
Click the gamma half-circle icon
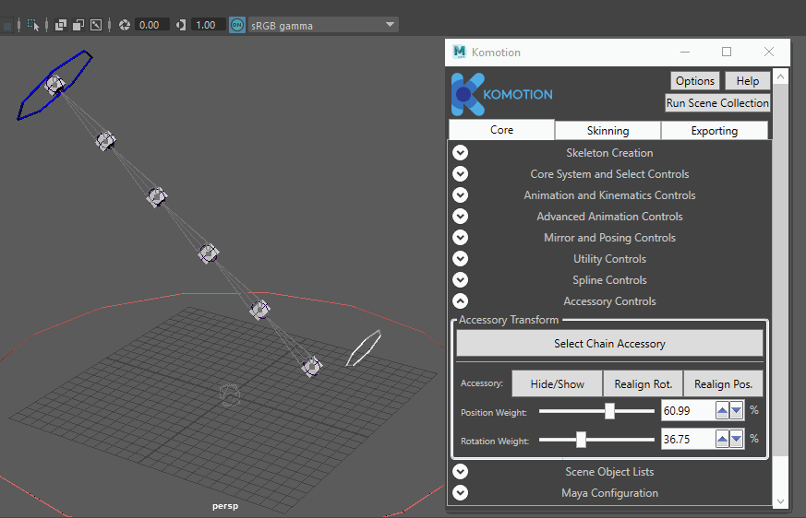[x=180, y=25]
